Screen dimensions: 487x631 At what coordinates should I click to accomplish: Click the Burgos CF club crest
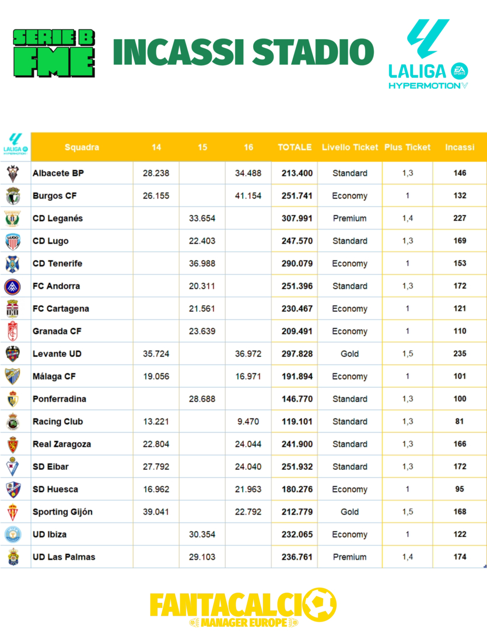click(x=13, y=196)
